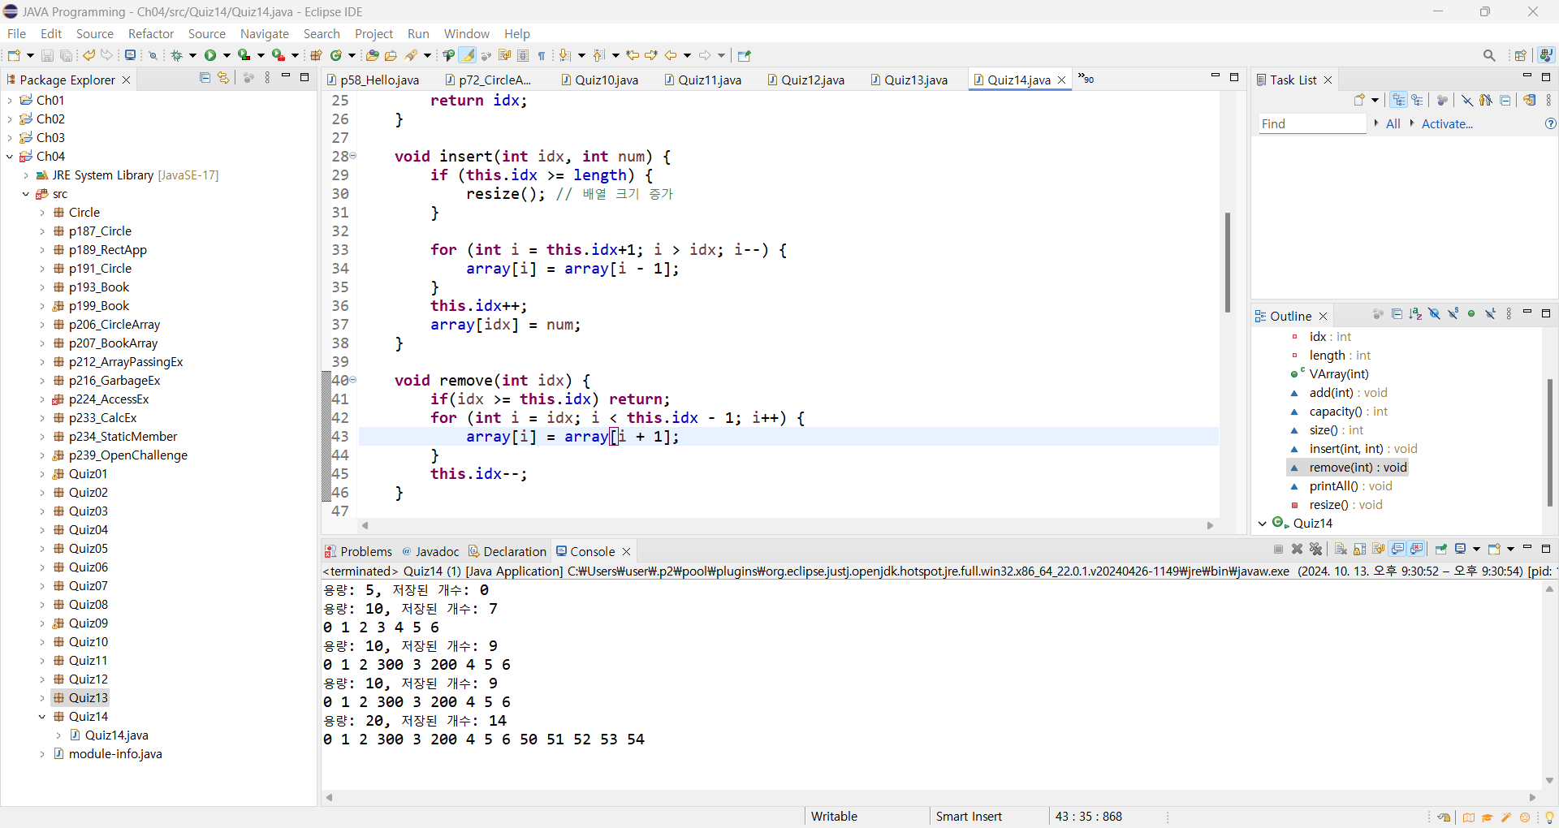The image size is (1559, 828).
Task: Click the Previous Annotation arrow icon
Action: pos(599,55)
